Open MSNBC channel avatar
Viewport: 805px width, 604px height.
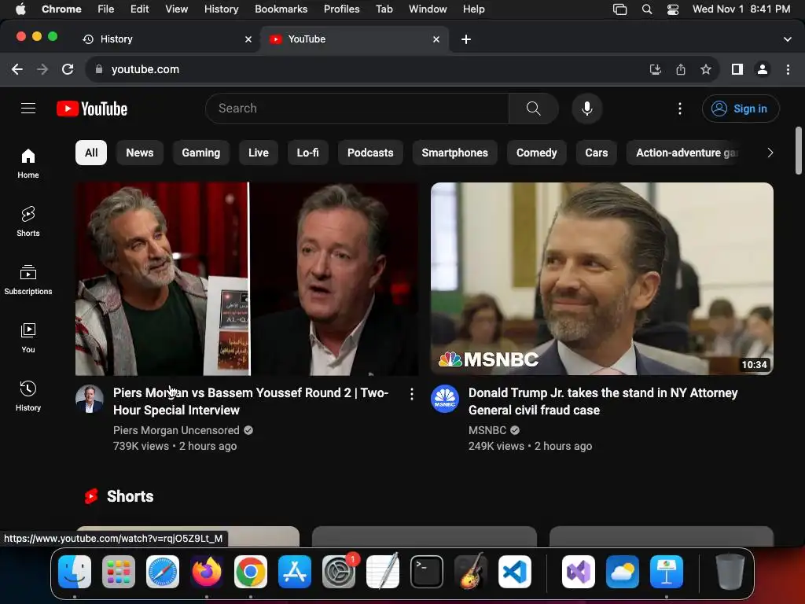pos(445,399)
